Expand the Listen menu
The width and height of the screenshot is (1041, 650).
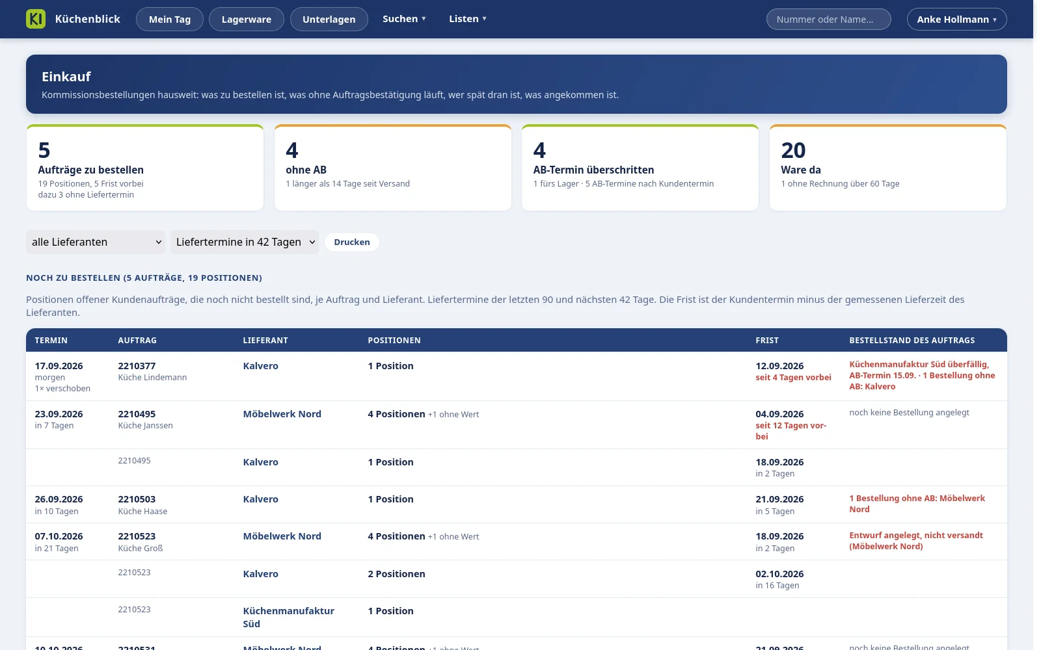coord(468,19)
